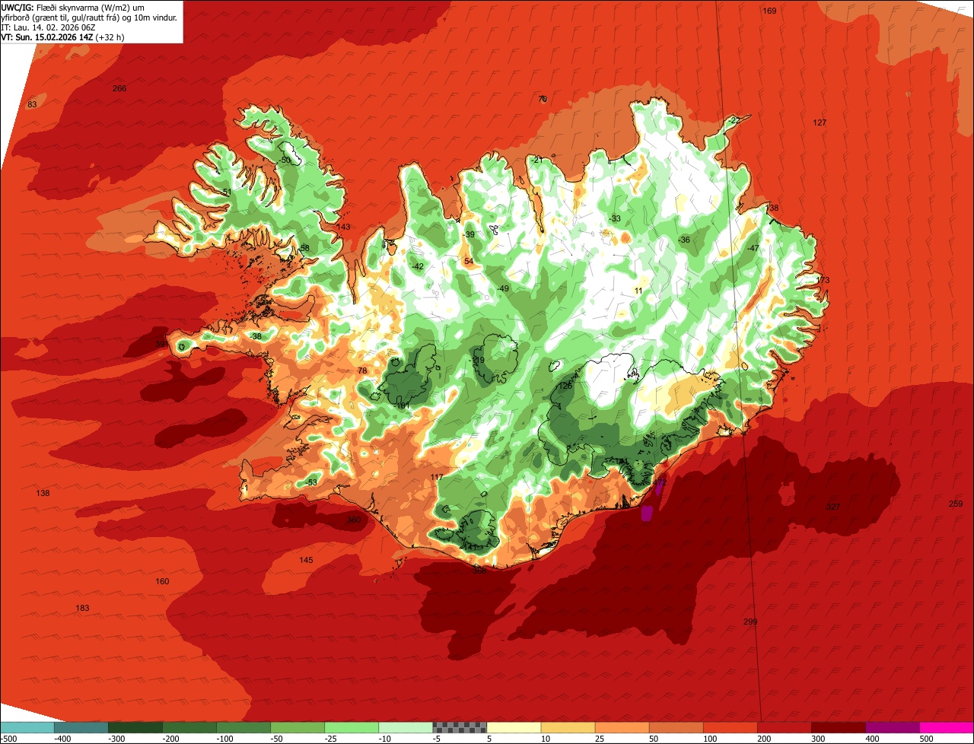Click the 'IT: Lau. 14. 02. 2026 06Z' line
Screen dimensions: 974x744
(49, 27)
